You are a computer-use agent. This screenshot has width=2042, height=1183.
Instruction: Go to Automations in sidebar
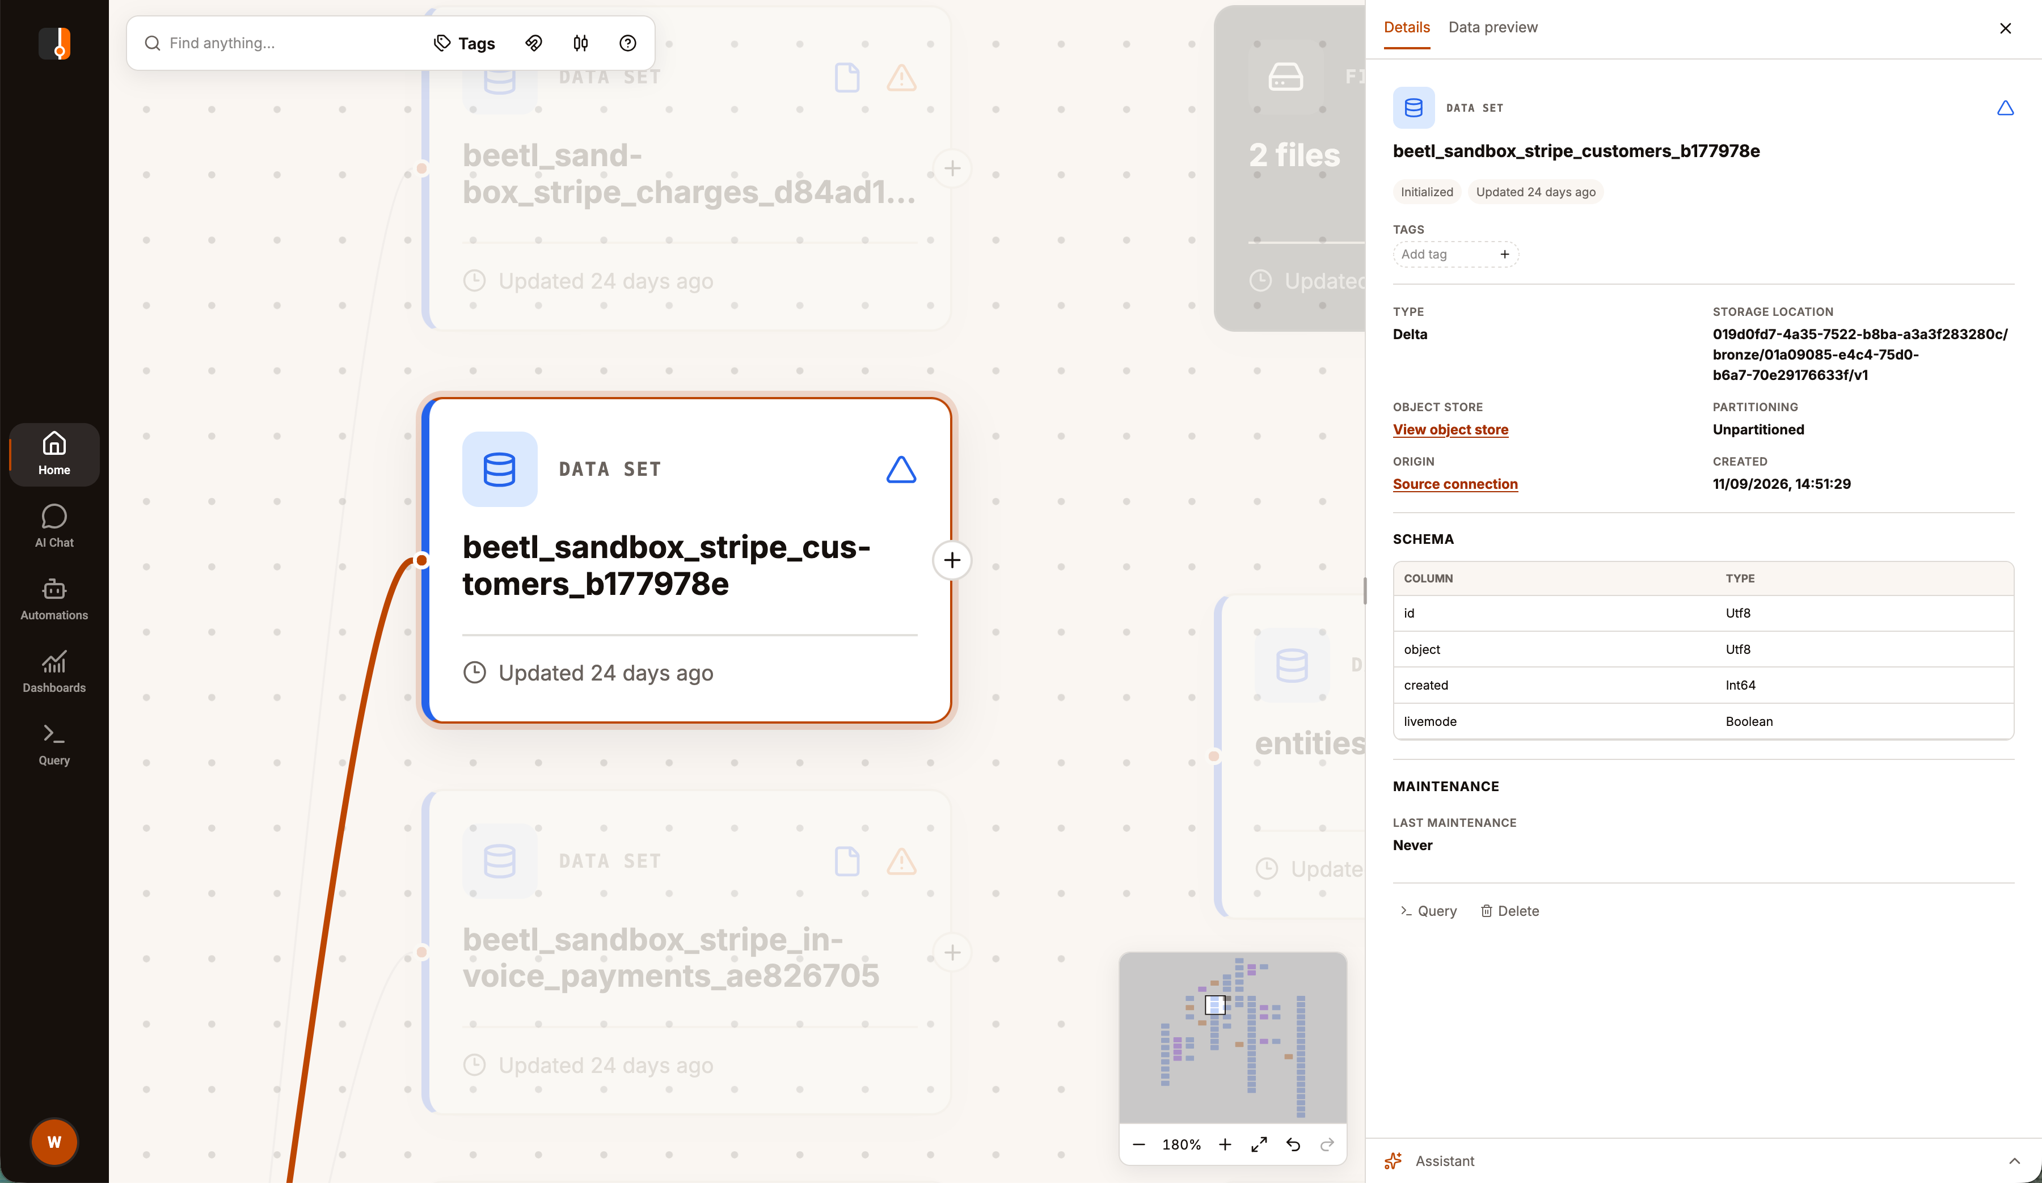coord(54,599)
